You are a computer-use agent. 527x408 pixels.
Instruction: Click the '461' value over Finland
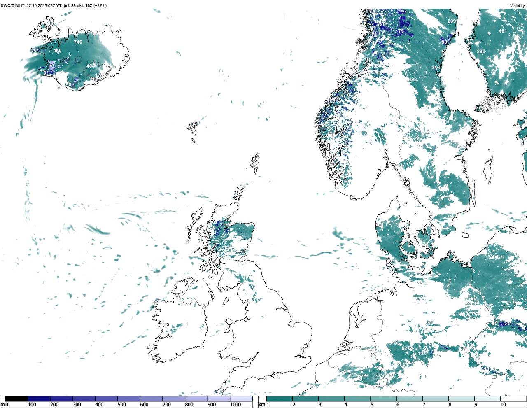[x=503, y=31]
